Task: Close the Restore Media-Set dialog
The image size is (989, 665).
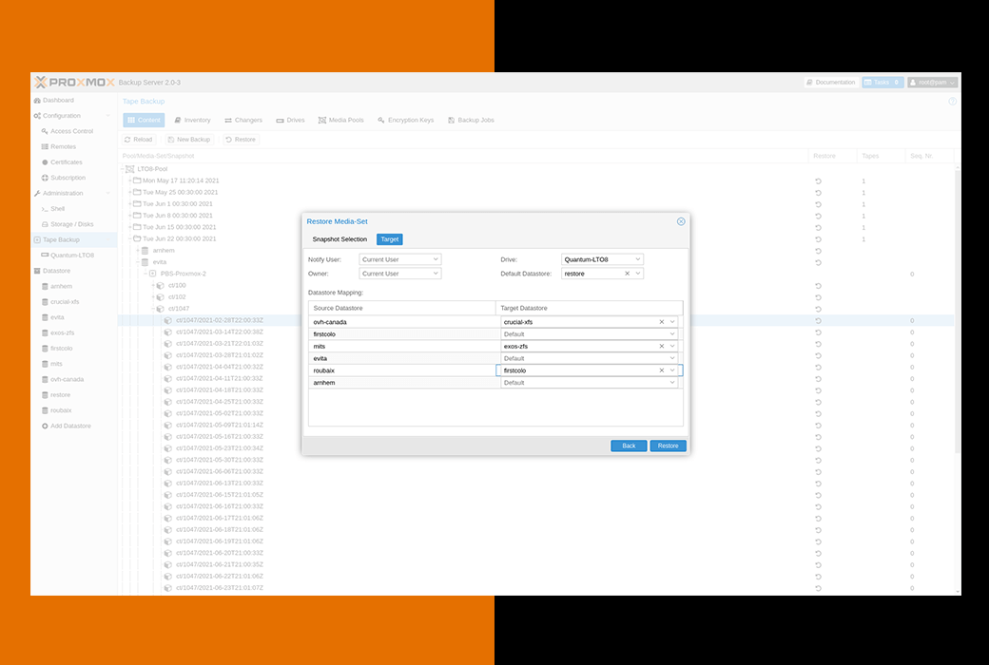Action: [x=681, y=221]
